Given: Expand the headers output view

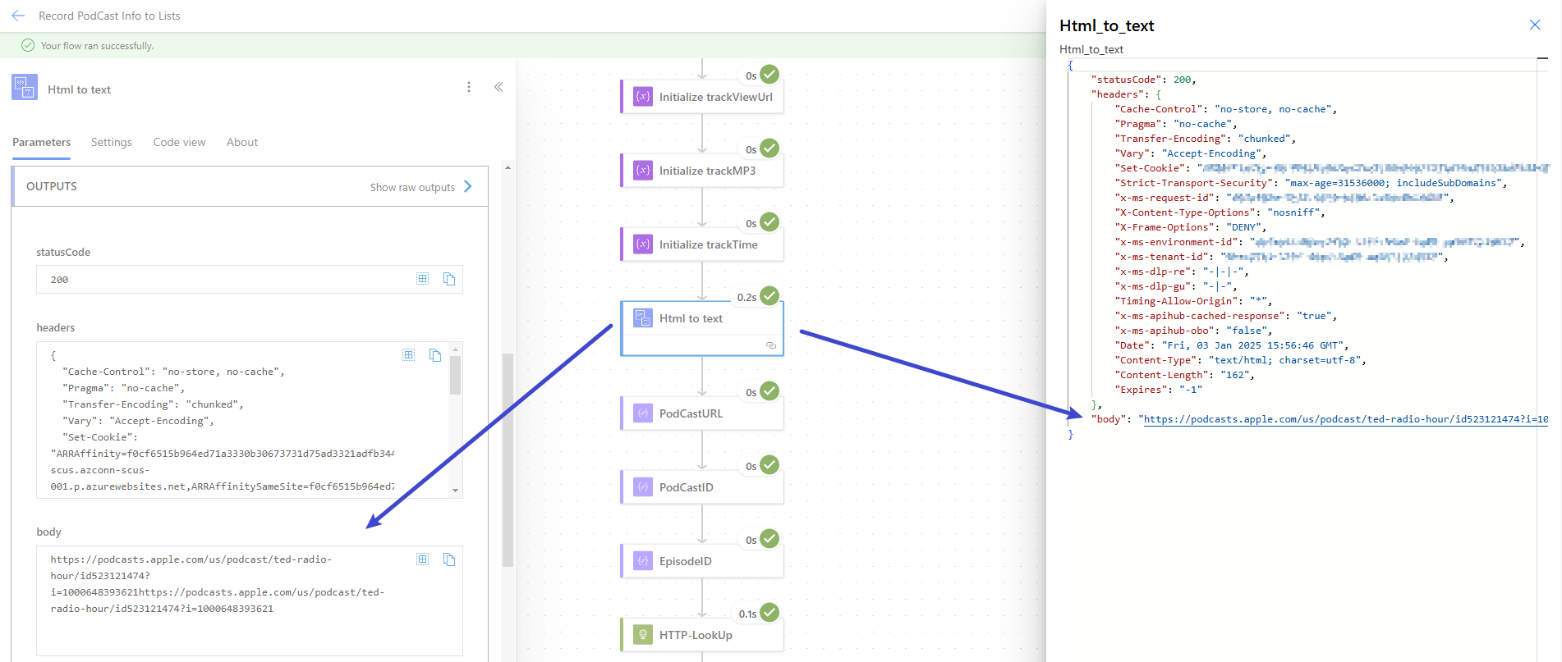Looking at the screenshot, I should coord(408,355).
